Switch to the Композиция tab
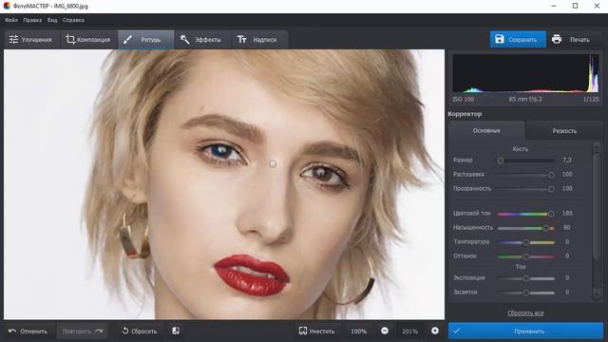This screenshot has height=342, width=608. point(88,40)
